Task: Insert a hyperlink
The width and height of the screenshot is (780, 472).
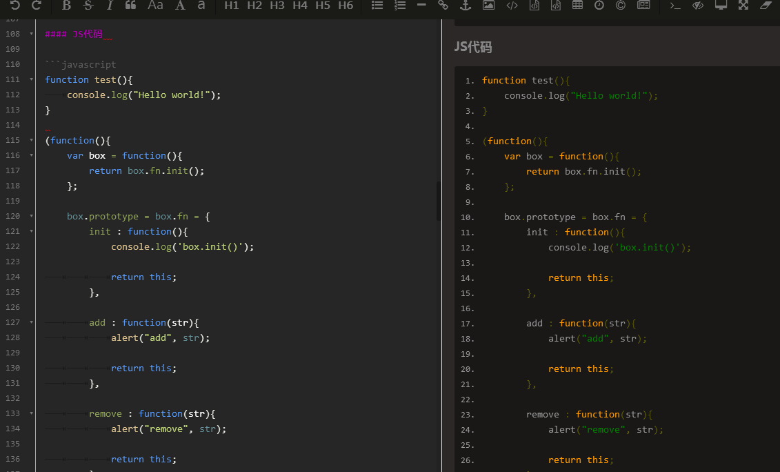Action: coord(443,5)
